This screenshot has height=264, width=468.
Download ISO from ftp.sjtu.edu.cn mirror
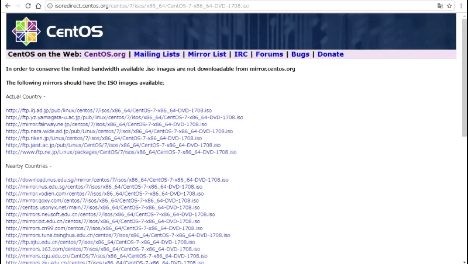coord(100,242)
